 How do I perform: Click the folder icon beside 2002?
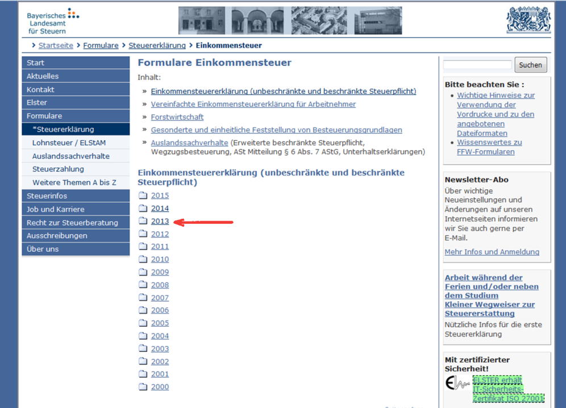[x=143, y=361]
